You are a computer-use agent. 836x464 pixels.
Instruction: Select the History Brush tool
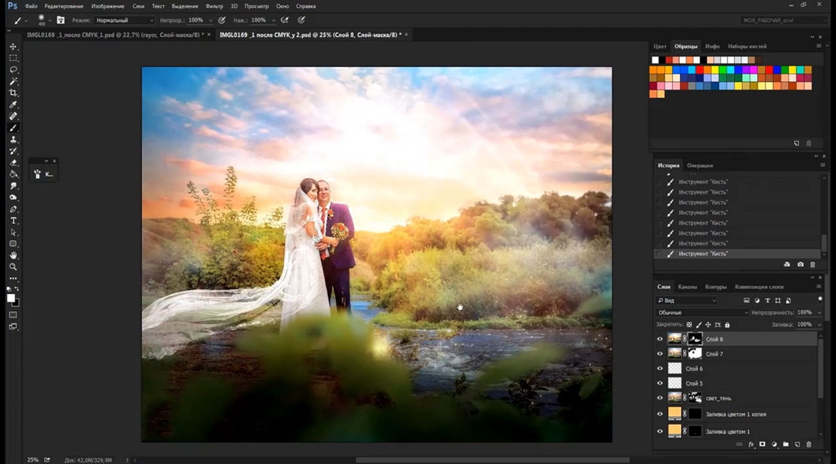point(13,151)
